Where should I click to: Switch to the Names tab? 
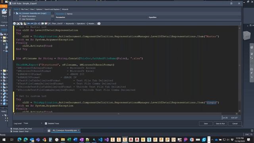click(70, 14)
